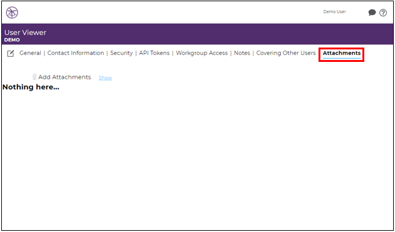Click the DEMO subtitle in header
395x232 pixels.
12,40
